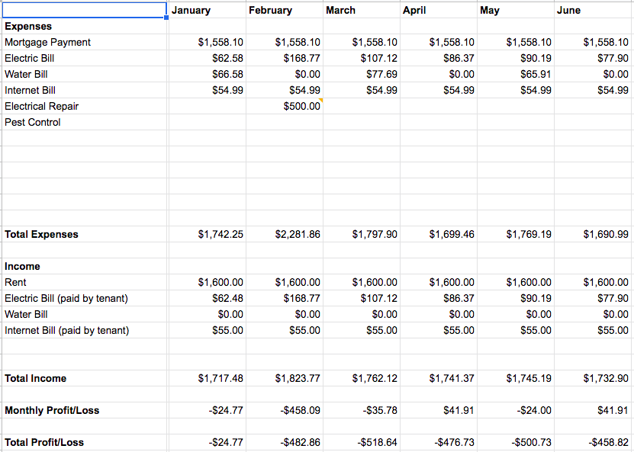Click April total income $1,741.37 cell
Image resolution: width=634 pixels, height=452 pixels.
(x=439, y=379)
